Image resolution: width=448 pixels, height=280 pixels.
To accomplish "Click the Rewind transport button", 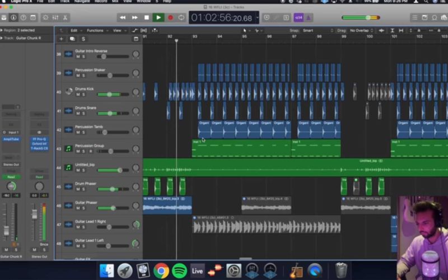I will pyautogui.click(x=123, y=18).
